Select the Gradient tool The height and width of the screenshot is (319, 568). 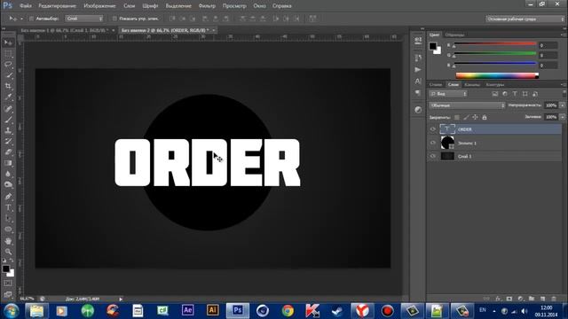coord(8,163)
